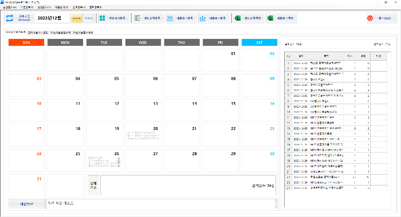The width and height of the screenshot is (401, 217).
Task: Click the memo label button left of memo field
Action: [x=26, y=204]
